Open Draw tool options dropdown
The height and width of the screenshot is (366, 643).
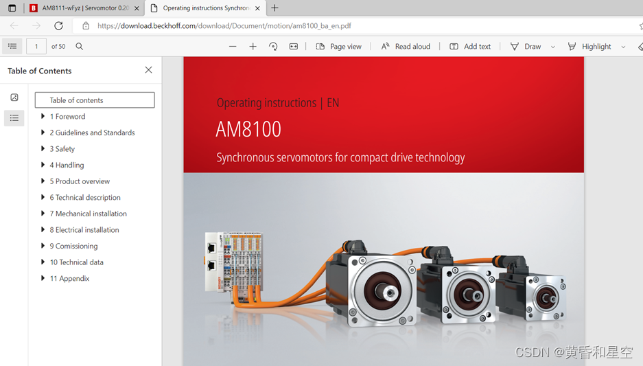click(553, 47)
